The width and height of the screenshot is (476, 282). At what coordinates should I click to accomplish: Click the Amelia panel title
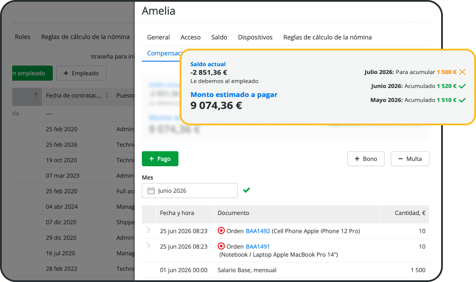coord(159,11)
